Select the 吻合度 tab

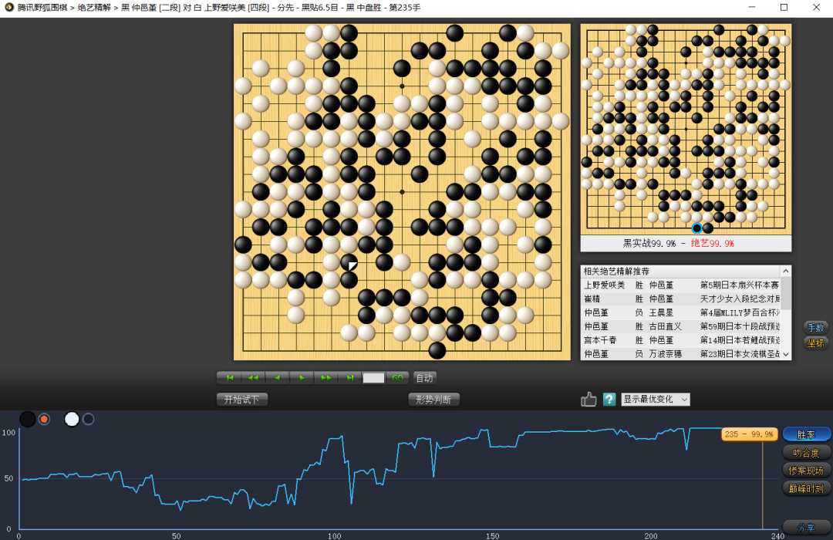pos(807,452)
